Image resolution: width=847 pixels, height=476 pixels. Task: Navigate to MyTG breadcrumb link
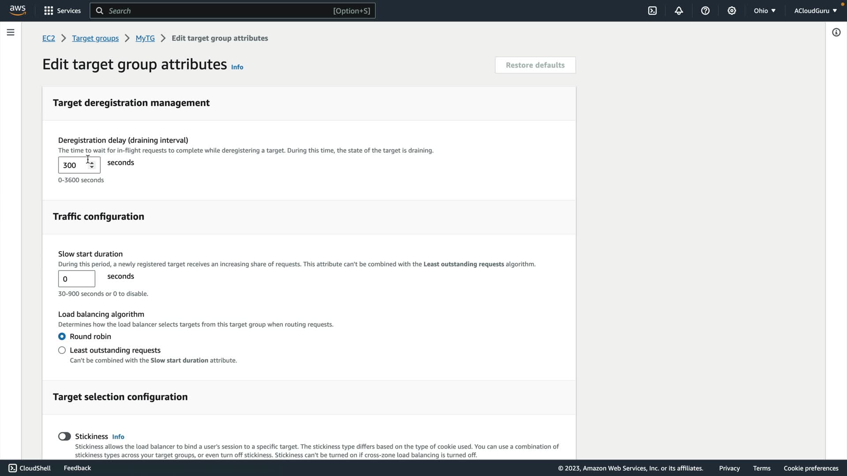pos(145,38)
